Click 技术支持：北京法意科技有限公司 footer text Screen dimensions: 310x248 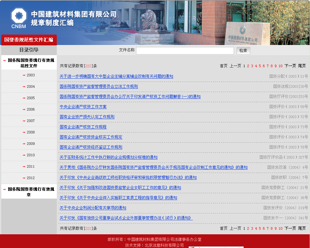coord(154,245)
